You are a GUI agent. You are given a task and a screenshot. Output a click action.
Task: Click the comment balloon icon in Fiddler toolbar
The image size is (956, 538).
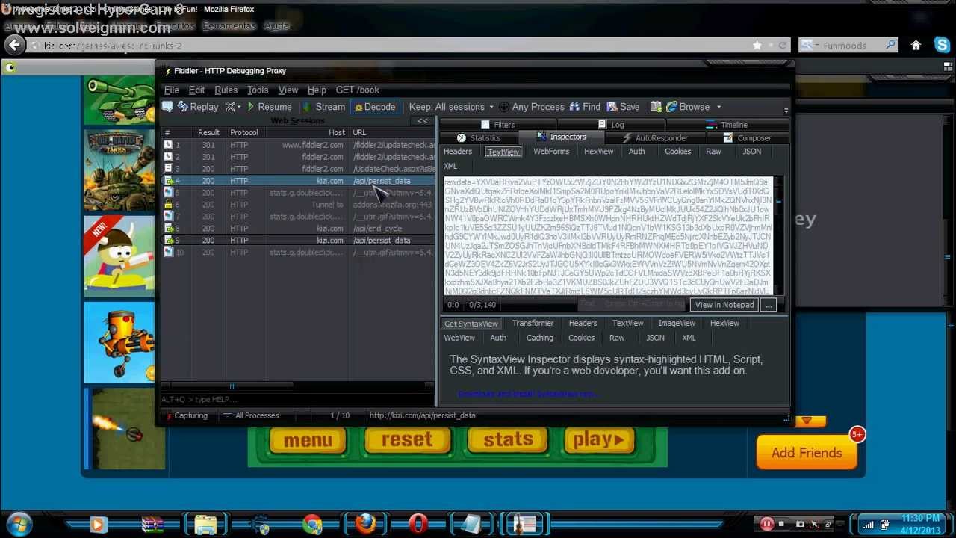click(x=168, y=107)
